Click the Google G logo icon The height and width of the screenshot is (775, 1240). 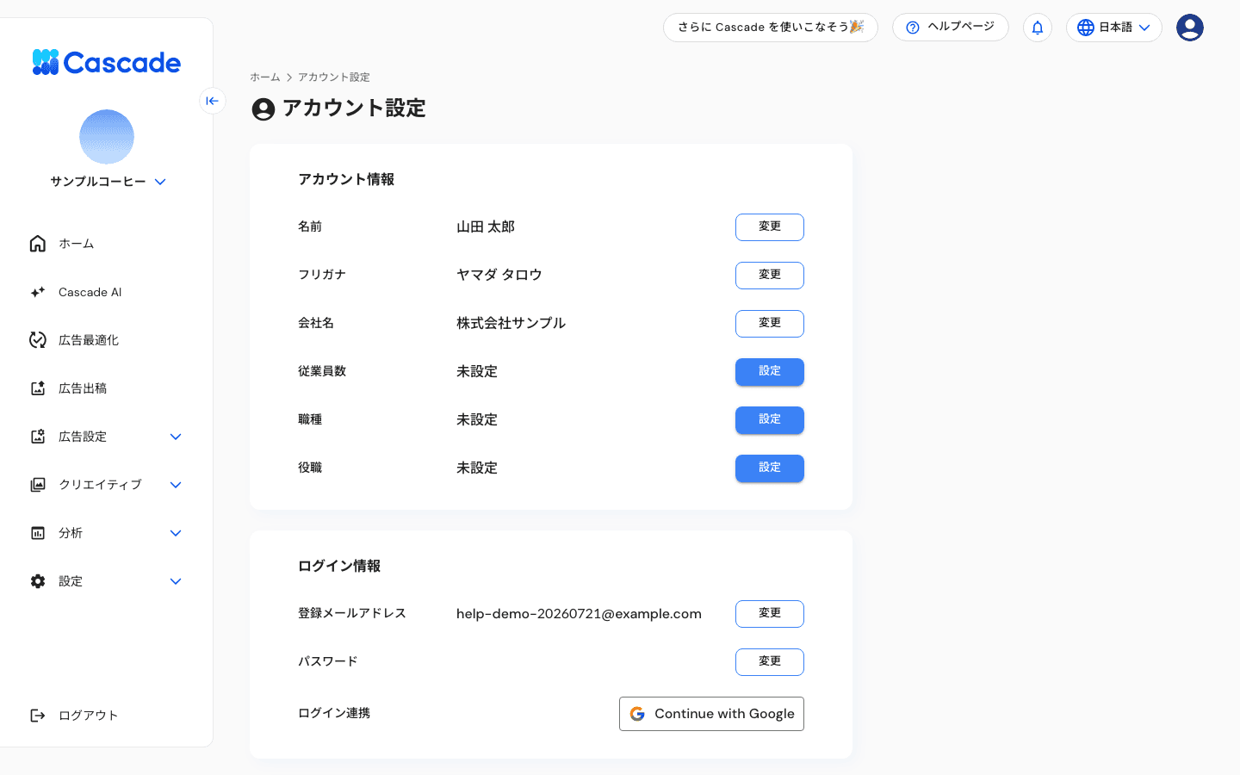tap(637, 714)
